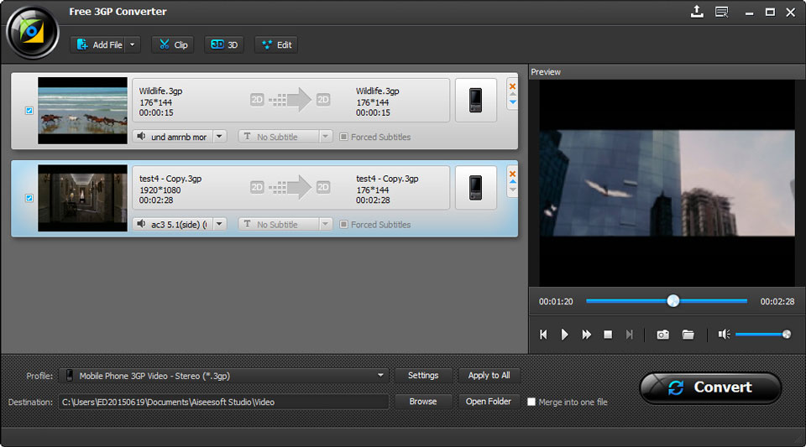The width and height of the screenshot is (806, 447).
Task: Open the Edit effects tool
Action: tap(276, 44)
